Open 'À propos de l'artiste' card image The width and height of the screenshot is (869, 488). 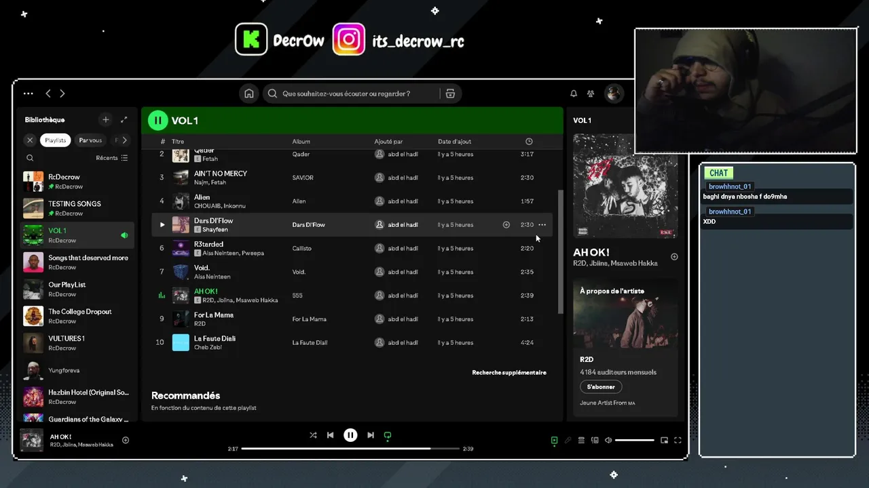(x=625, y=314)
